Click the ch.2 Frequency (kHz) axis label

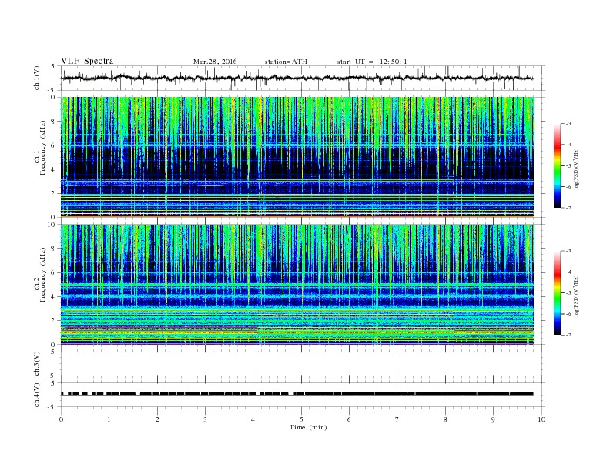40,276
